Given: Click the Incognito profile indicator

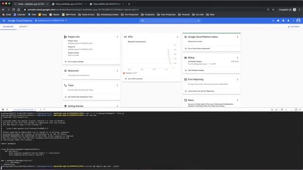Looking at the screenshot, I should pyautogui.click(x=287, y=9).
